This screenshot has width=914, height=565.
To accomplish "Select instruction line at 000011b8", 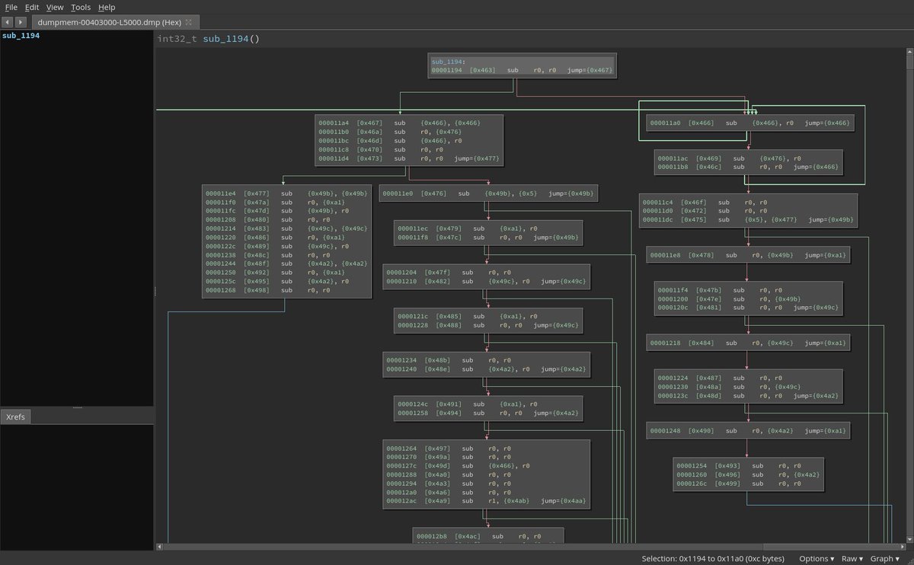I will pos(749,168).
